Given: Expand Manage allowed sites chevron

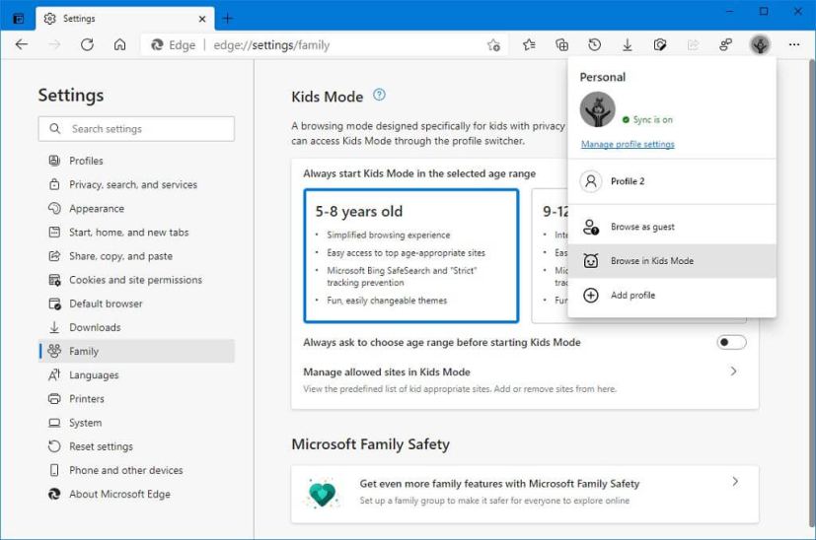Looking at the screenshot, I should 733,371.
